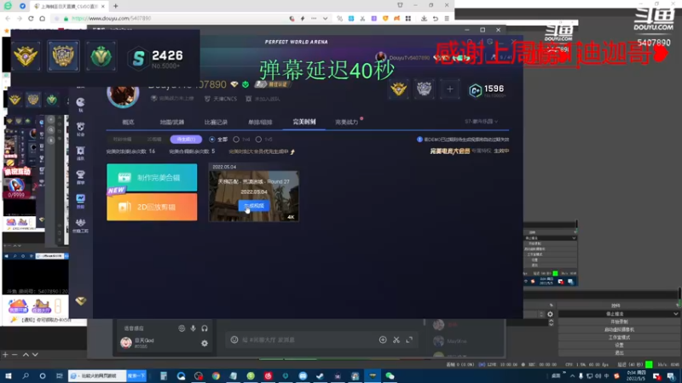The width and height of the screenshot is (682, 383).
Task: Click the gold wings badge beside plus slot
Action: tap(398, 89)
